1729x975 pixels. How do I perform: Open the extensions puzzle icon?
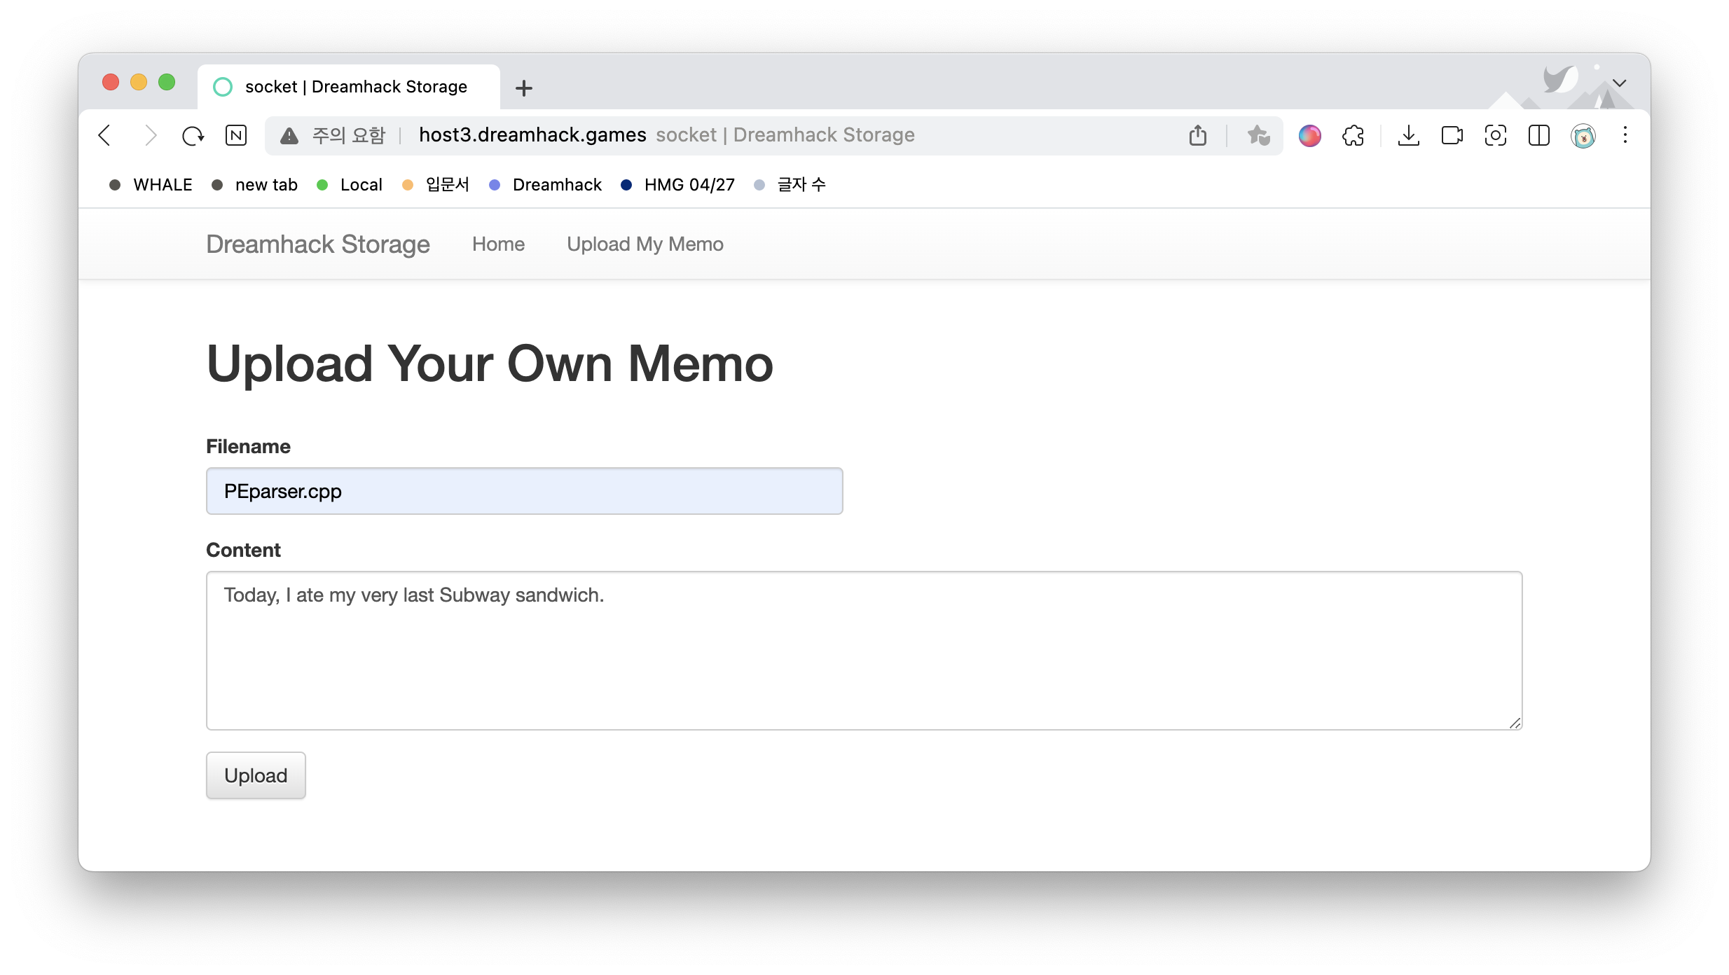tap(1353, 135)
